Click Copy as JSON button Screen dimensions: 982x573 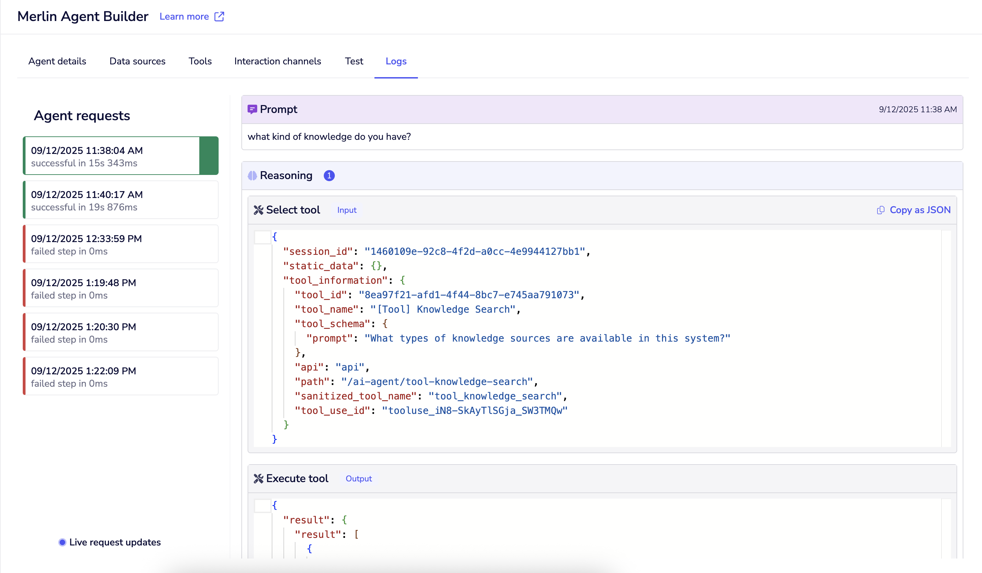(919, 210)
